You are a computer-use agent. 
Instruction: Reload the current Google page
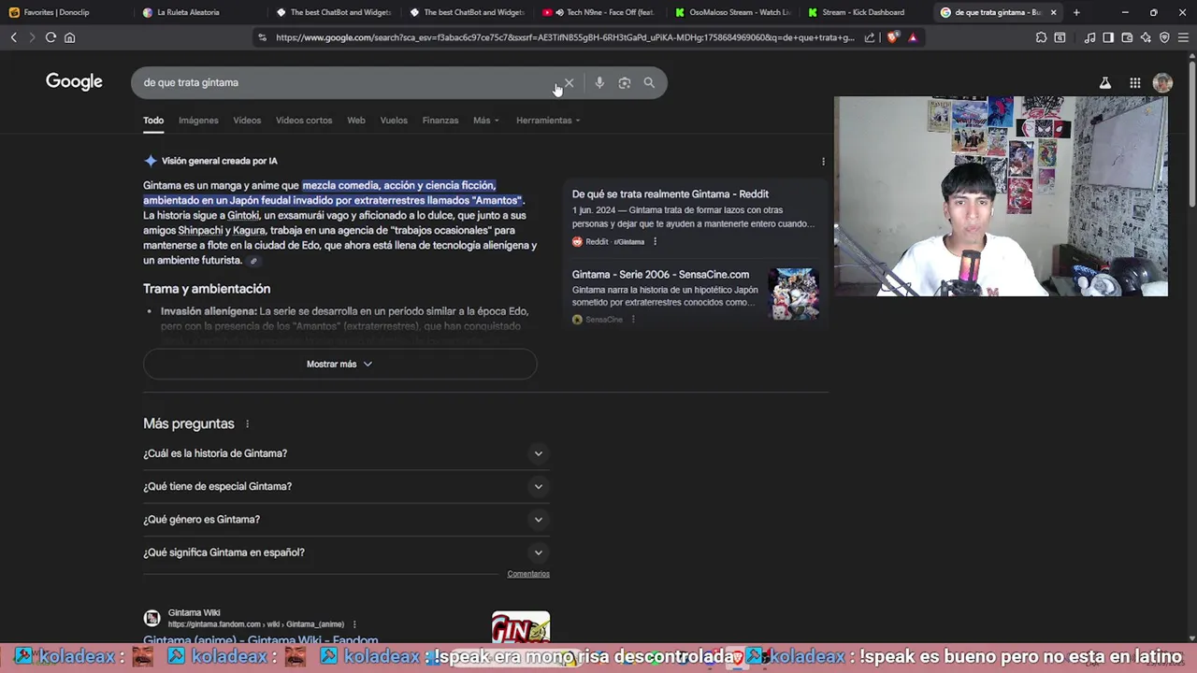tap(50, 37)
